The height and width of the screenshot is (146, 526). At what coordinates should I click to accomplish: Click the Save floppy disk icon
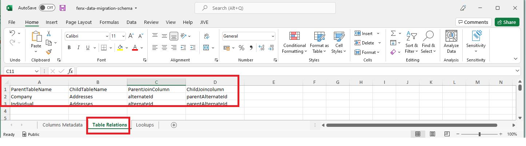click(63, 8)
